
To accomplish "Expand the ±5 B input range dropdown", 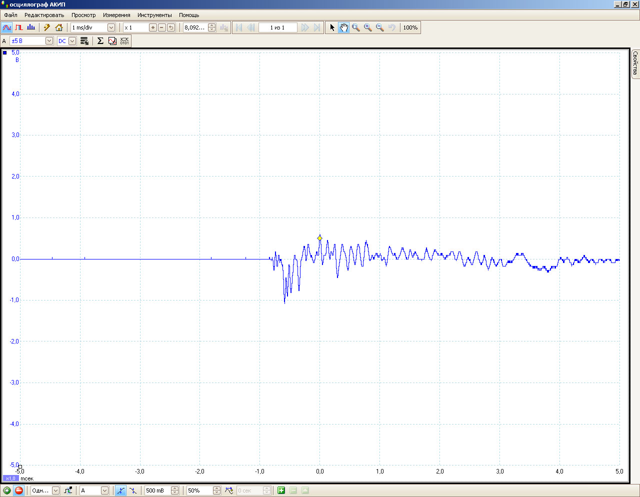I will pos(49,41).
